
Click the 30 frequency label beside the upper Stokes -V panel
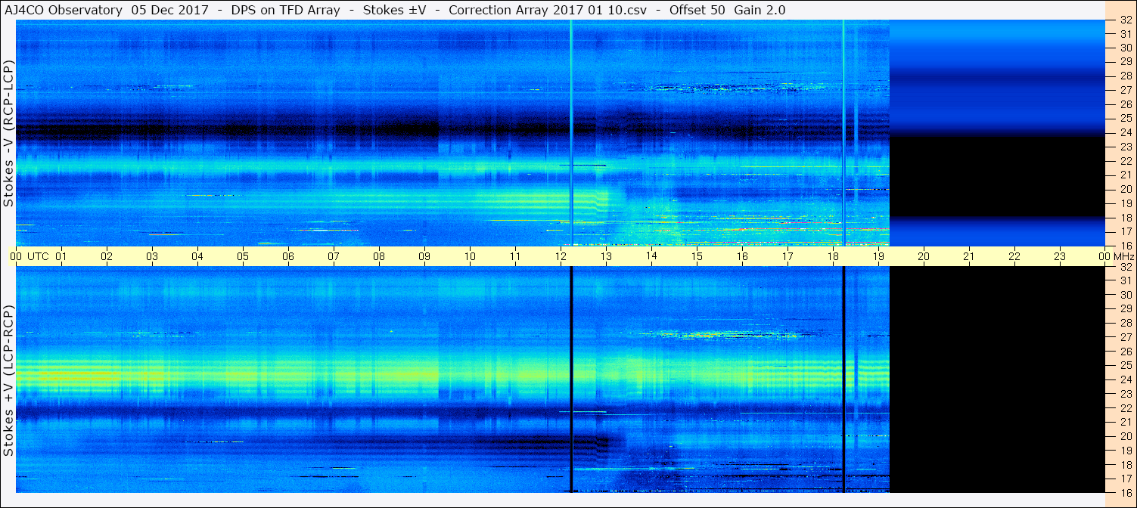[x=1125, y=48]
